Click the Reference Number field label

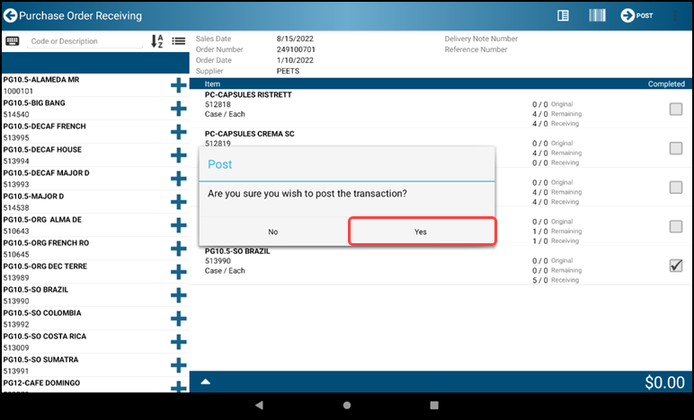(476, 49)
